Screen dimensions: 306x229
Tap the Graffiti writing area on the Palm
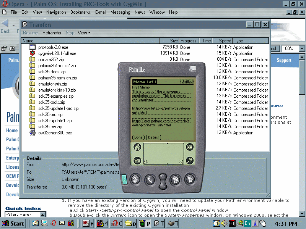(164, 154)
